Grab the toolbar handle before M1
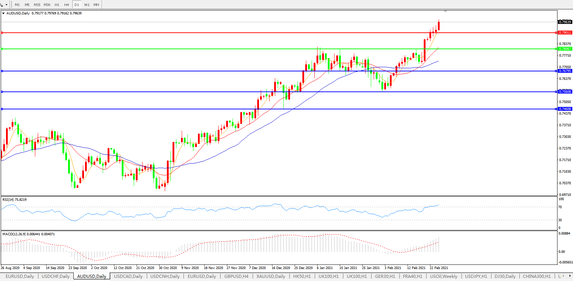 (x=12, y=5)
